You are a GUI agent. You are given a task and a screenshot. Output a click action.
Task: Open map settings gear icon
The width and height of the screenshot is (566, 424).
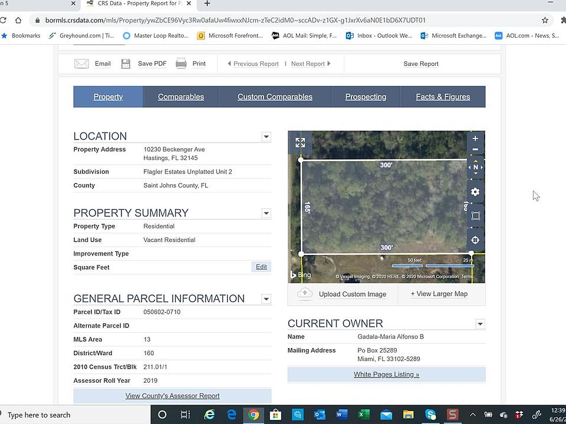(x=475, y=192)
